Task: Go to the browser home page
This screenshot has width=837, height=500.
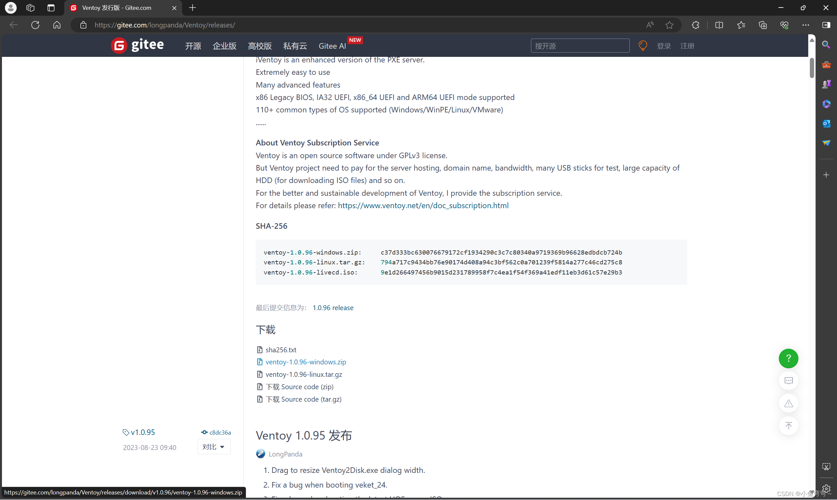Action: point(57,25)
